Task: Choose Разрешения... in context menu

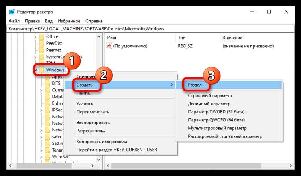Action: point(120,131)
